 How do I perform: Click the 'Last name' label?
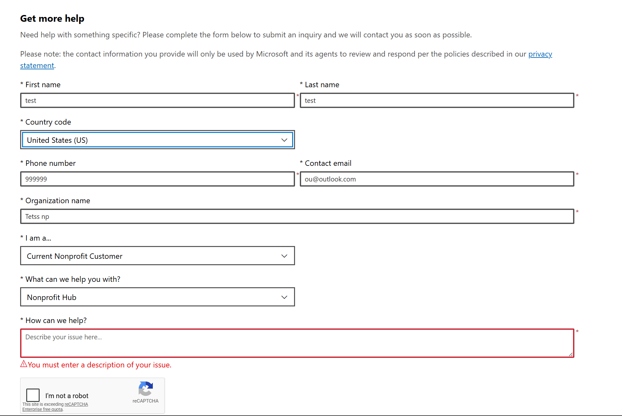pos(322,85)
